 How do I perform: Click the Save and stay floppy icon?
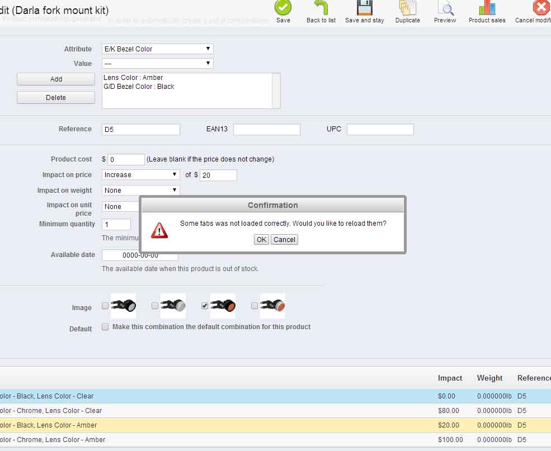tap(364, 7)
